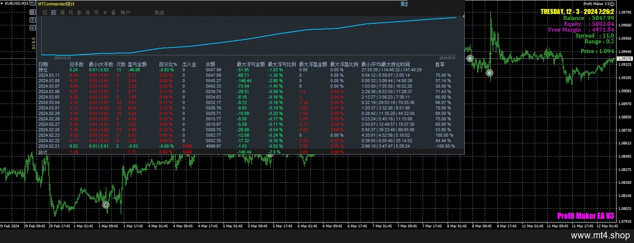Click the 移 move panel button

tap(33, 12)
